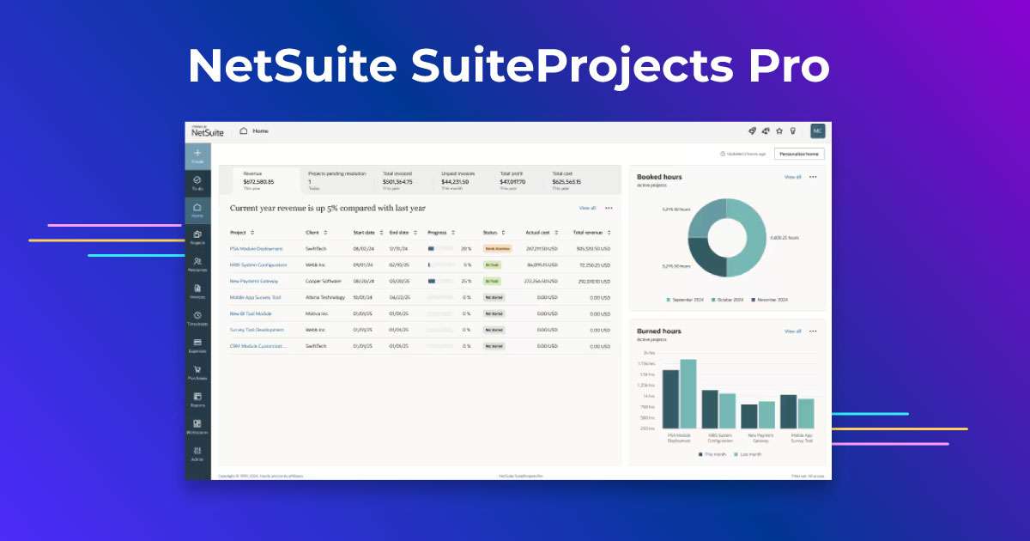1030x541 pixels.
Task: Open the Workspaces sidebar module
Action: coord(197,427)
